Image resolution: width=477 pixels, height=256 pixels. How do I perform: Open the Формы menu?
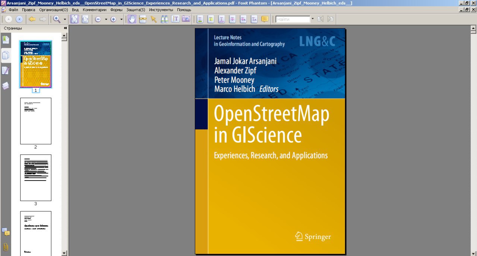click(116, 10)
